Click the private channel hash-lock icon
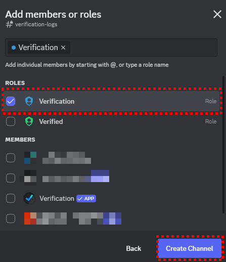 coord(9,24)
